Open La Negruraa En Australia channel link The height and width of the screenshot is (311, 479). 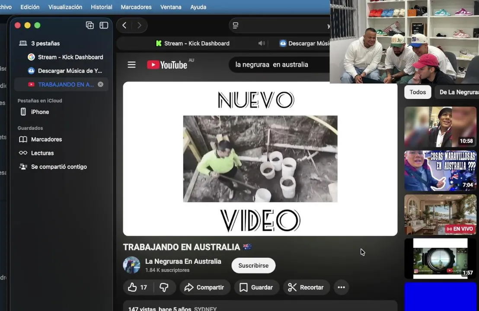(183, 262)
